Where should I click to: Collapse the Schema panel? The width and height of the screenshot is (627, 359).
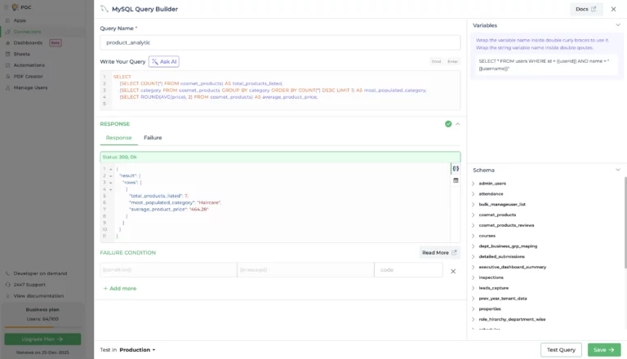617,170
